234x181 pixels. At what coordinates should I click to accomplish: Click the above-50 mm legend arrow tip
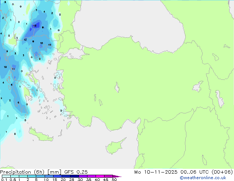click(117, 176)
